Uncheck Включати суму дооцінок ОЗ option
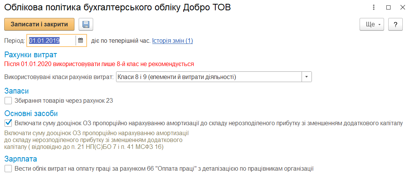Viewport: 410px width, 176px height. [8, 123]
